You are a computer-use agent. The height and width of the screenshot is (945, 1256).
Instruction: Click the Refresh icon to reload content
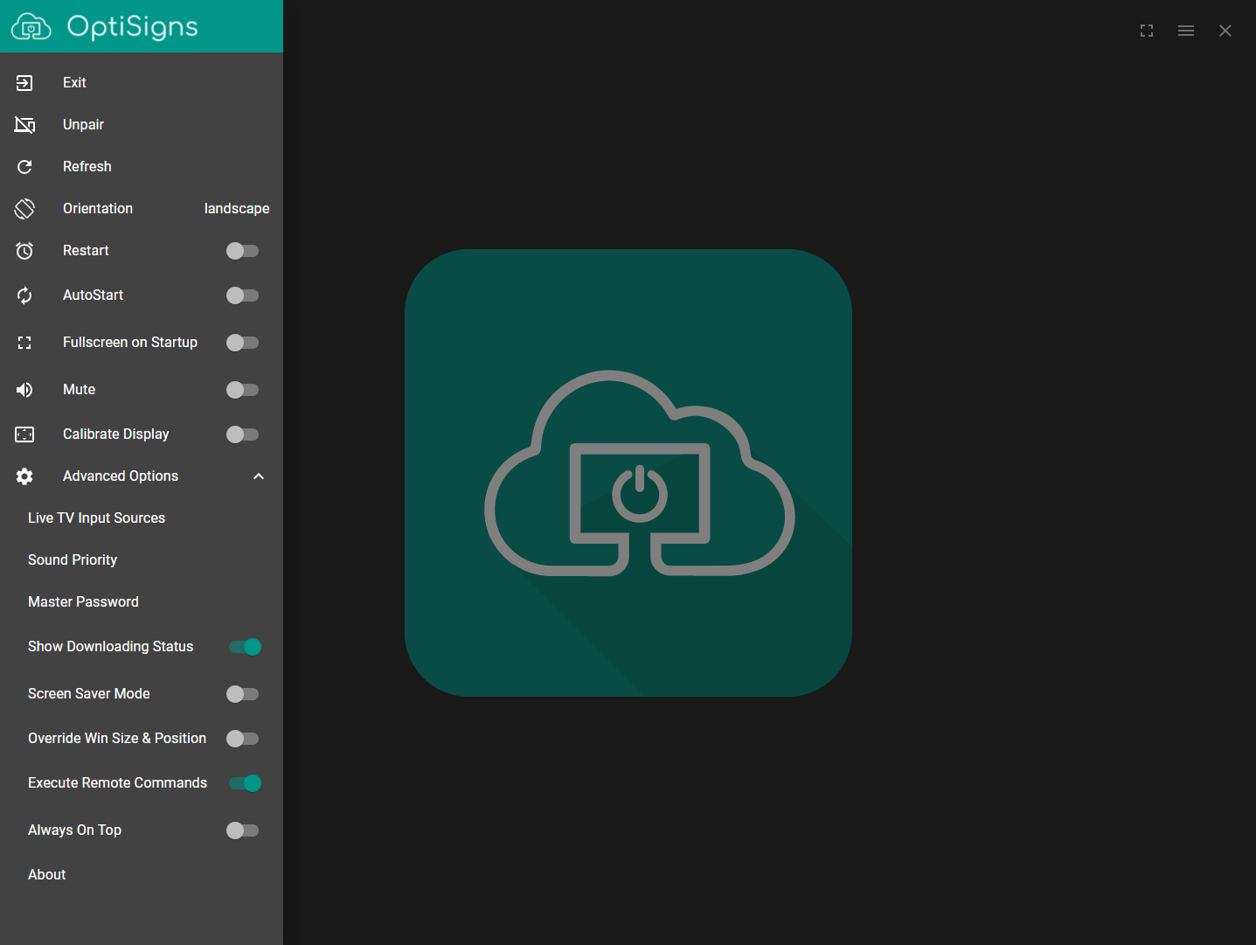tap(24, 166)
